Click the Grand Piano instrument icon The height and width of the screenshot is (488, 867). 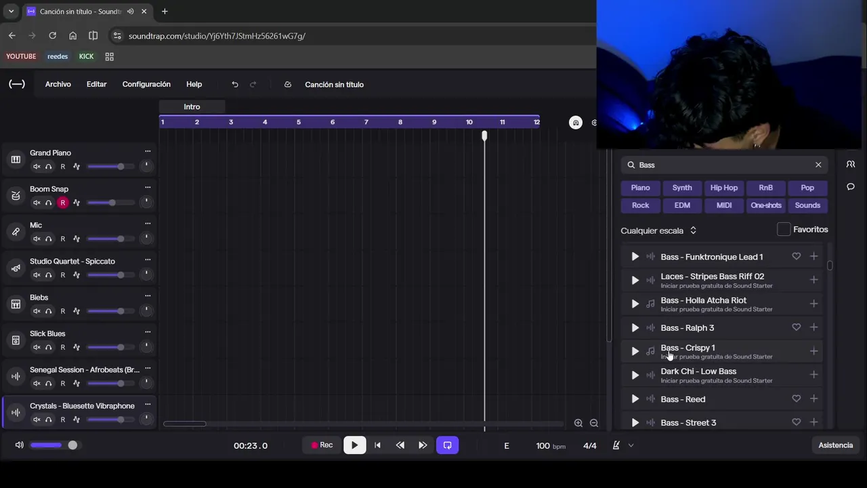click(16, 160)
